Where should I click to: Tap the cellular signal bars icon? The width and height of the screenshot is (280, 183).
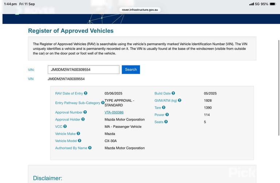pyautogui.click(x=252, y=4)
